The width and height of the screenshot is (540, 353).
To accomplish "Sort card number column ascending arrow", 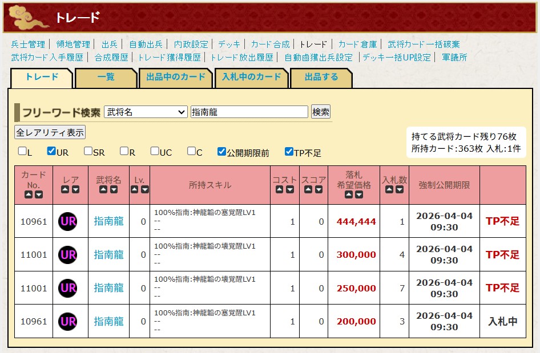I will pyautogui.click(x=29, y=194).
